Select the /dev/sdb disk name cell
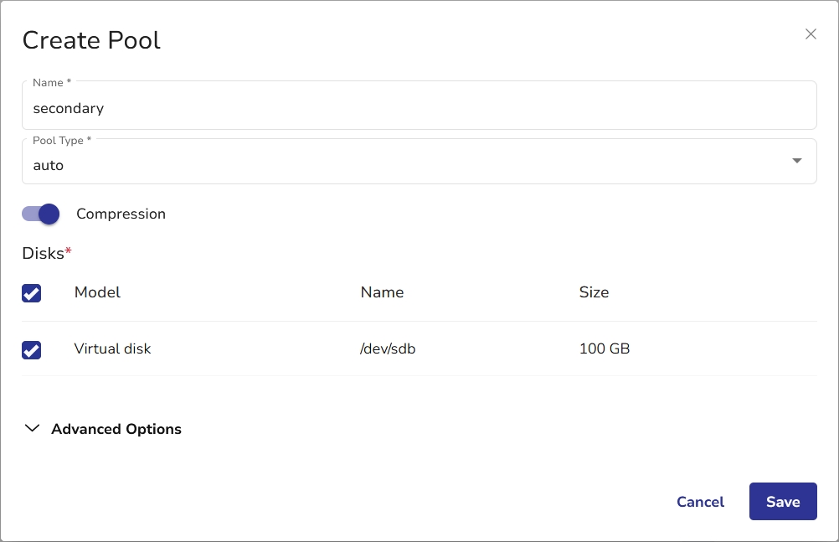The height and width of the screenshot is (542, 839). [388, 348]
